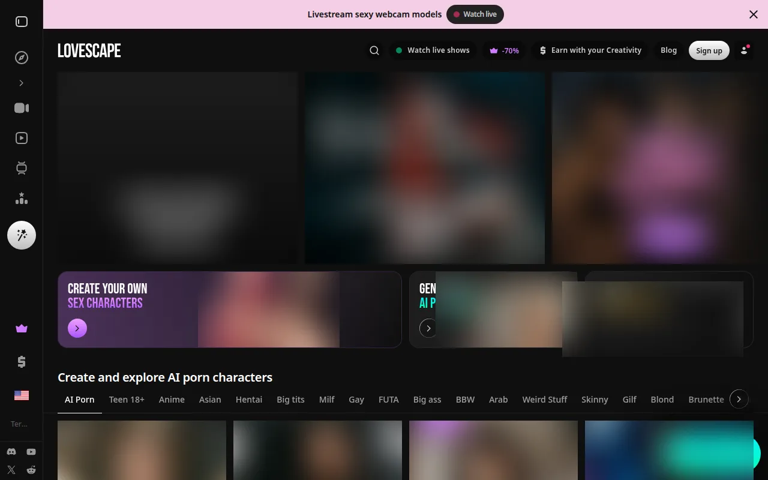Open the purple crown premium icon in sidebar
768x480 pixels.
(22, 328)
